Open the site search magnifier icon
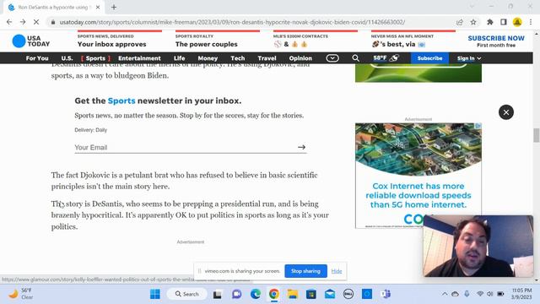The height and width of the screenshot is (304, 540). [x=356, y=58]
